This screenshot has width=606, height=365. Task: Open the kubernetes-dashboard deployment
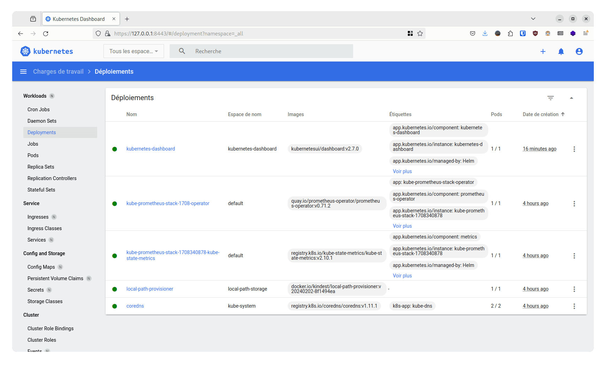point(150,149)
